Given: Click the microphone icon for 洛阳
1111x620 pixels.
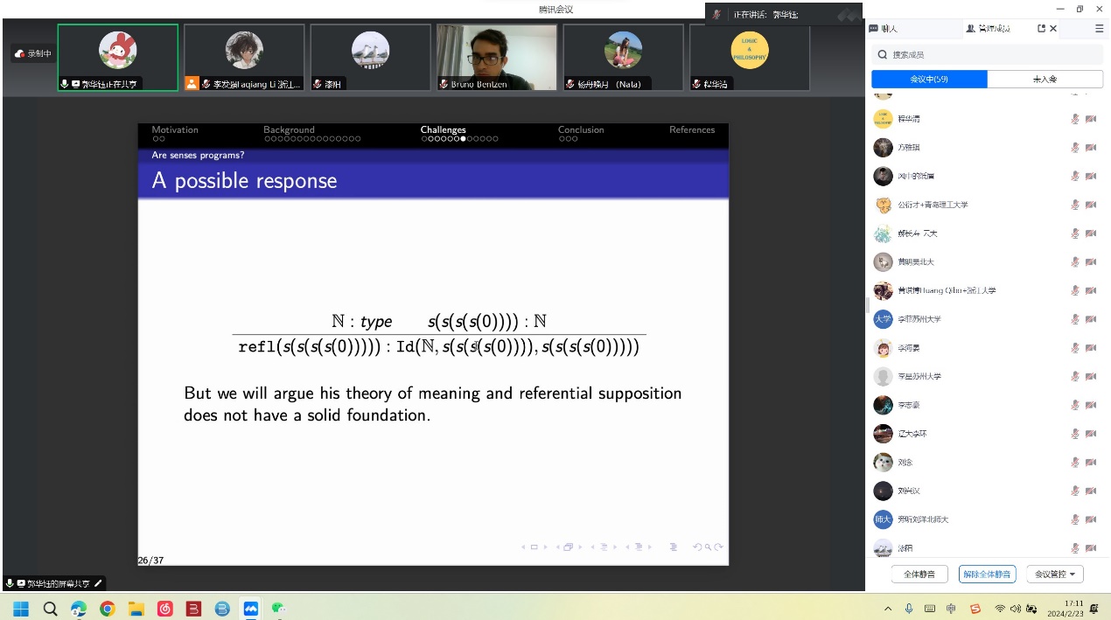Looking at the screenshot, I should 1075,548.
